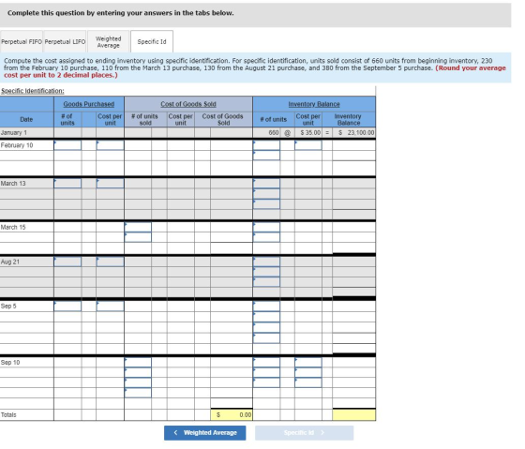Select February 10 purchase cost per unit field
The height and width of the screenshot is (449, 525).
pyautogui.click(x=111, y=145)
